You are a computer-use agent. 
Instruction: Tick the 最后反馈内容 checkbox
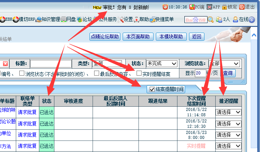pos(96,73)
